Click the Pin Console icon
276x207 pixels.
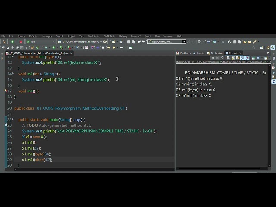pyautogui.click(x=253, y=58)
